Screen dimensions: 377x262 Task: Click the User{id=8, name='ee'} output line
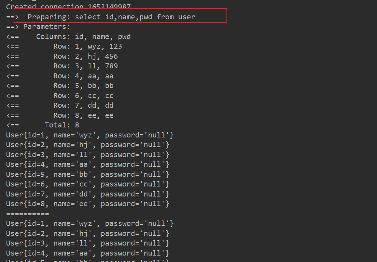click(x=87, y=204)
